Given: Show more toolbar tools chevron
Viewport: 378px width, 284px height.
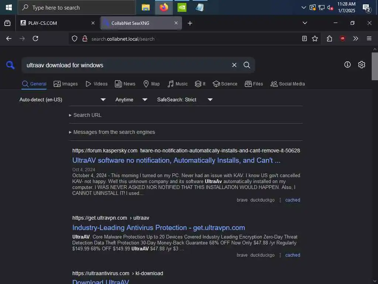Looking at the screenshot, I should click(355, 38).
